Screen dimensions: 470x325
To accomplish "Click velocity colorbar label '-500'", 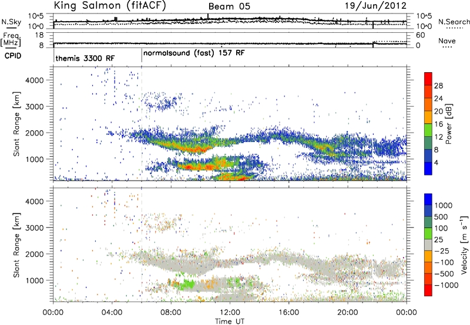I will [x=444, y=274].
